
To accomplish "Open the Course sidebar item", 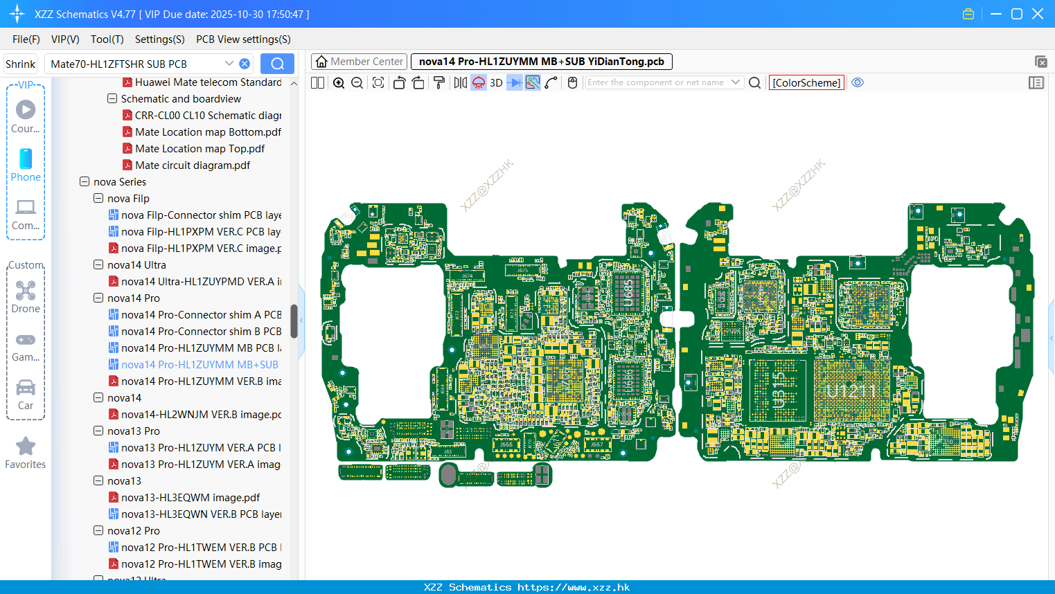I will tap(26, 117).
